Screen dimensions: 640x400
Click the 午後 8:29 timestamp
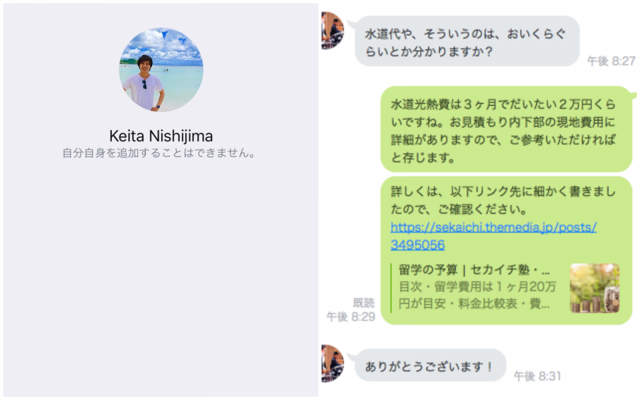(x=351, y=317)
